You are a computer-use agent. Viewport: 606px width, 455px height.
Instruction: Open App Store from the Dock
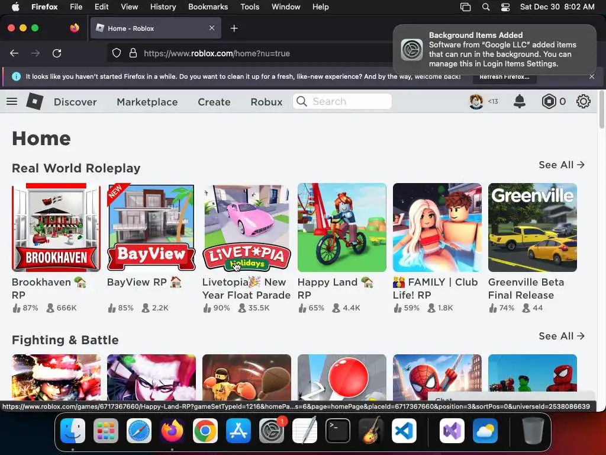[238, 431]
